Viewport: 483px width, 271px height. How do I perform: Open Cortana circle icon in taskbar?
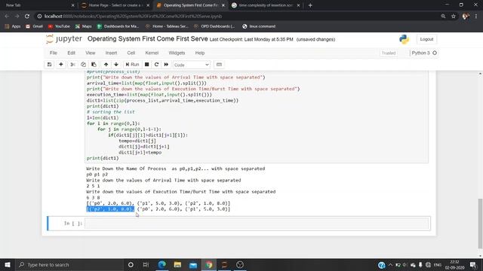click(131, 264)
